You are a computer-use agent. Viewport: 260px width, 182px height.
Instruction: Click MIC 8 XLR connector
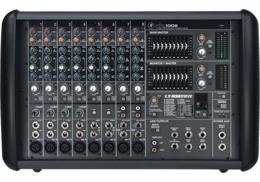click(138, 147)
